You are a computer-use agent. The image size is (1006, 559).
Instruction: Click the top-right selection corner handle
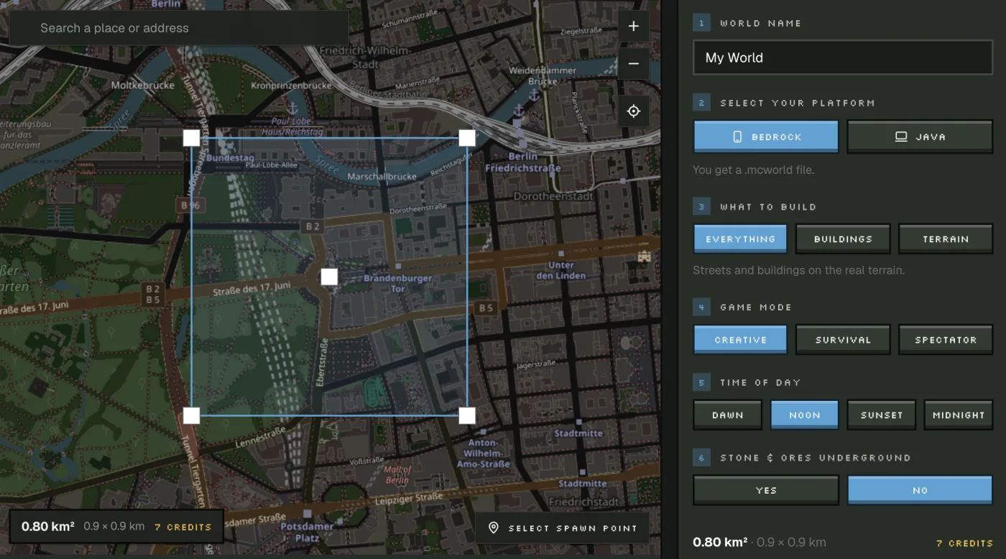coord(467,138)
